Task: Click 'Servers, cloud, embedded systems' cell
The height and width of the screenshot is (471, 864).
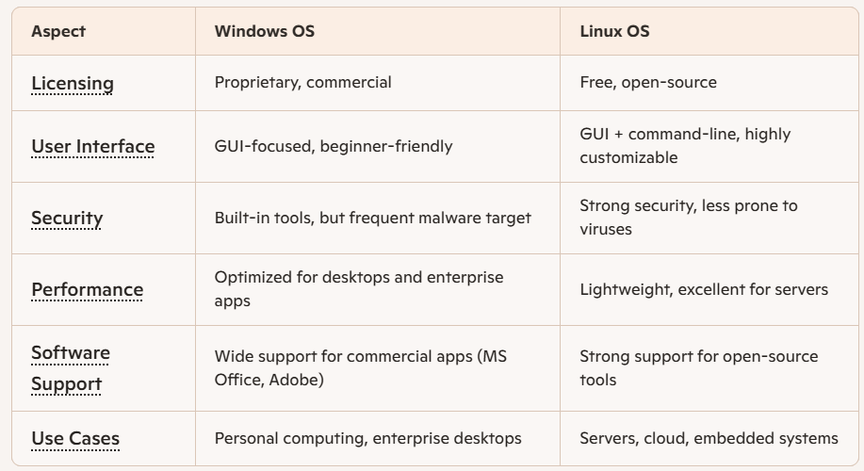Action: [709, 438]
